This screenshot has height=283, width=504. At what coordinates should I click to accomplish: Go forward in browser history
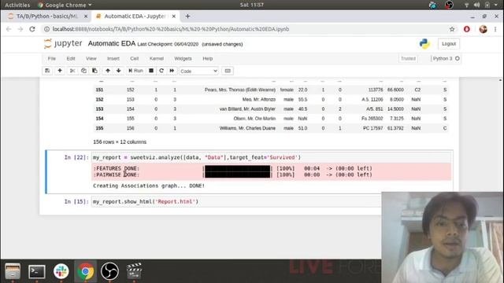click(x=20, y=29)
